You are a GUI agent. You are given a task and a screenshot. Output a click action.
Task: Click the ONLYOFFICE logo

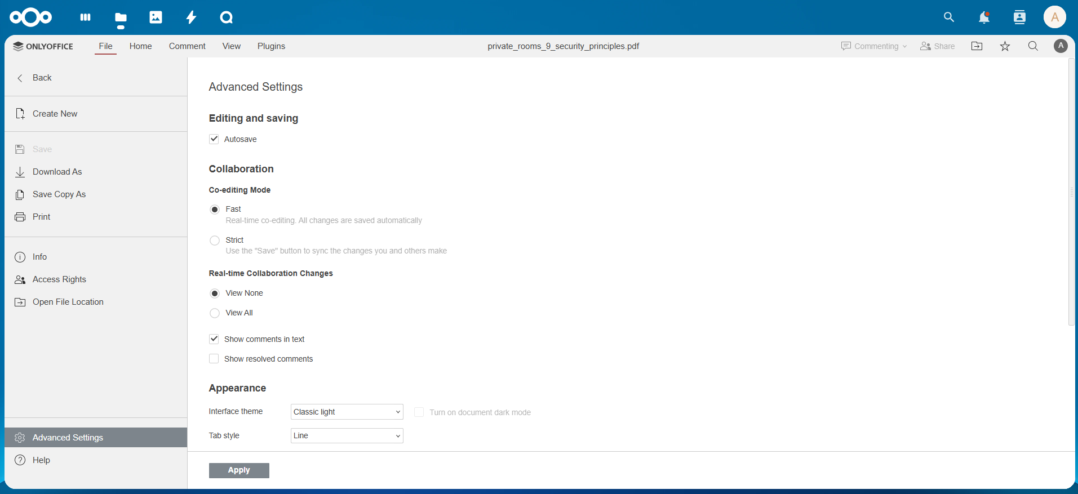pos(43,46)
